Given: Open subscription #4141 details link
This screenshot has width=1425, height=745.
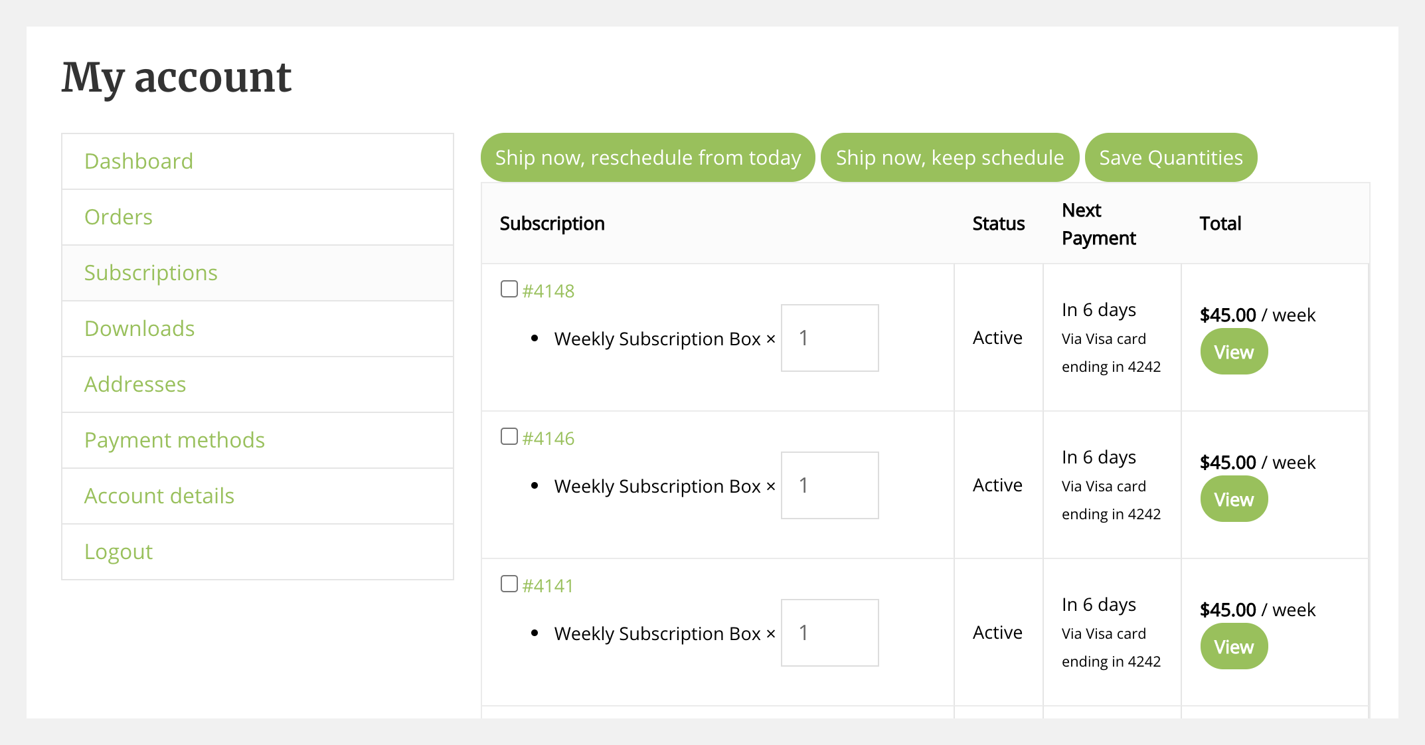Looking at the screenshot, I should click(x=548, y=585).
